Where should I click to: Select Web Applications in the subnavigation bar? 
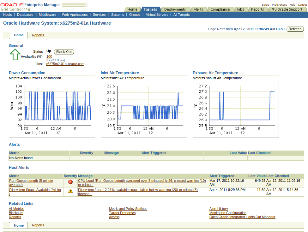coord(75,15)
